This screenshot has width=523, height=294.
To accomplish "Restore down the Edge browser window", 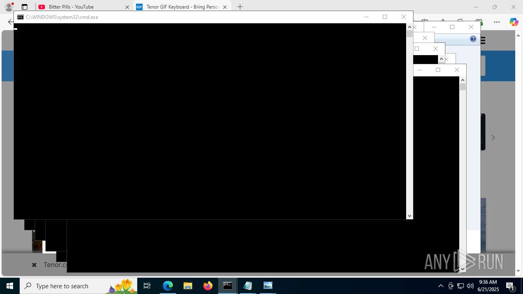I will [x=495, y=7].
